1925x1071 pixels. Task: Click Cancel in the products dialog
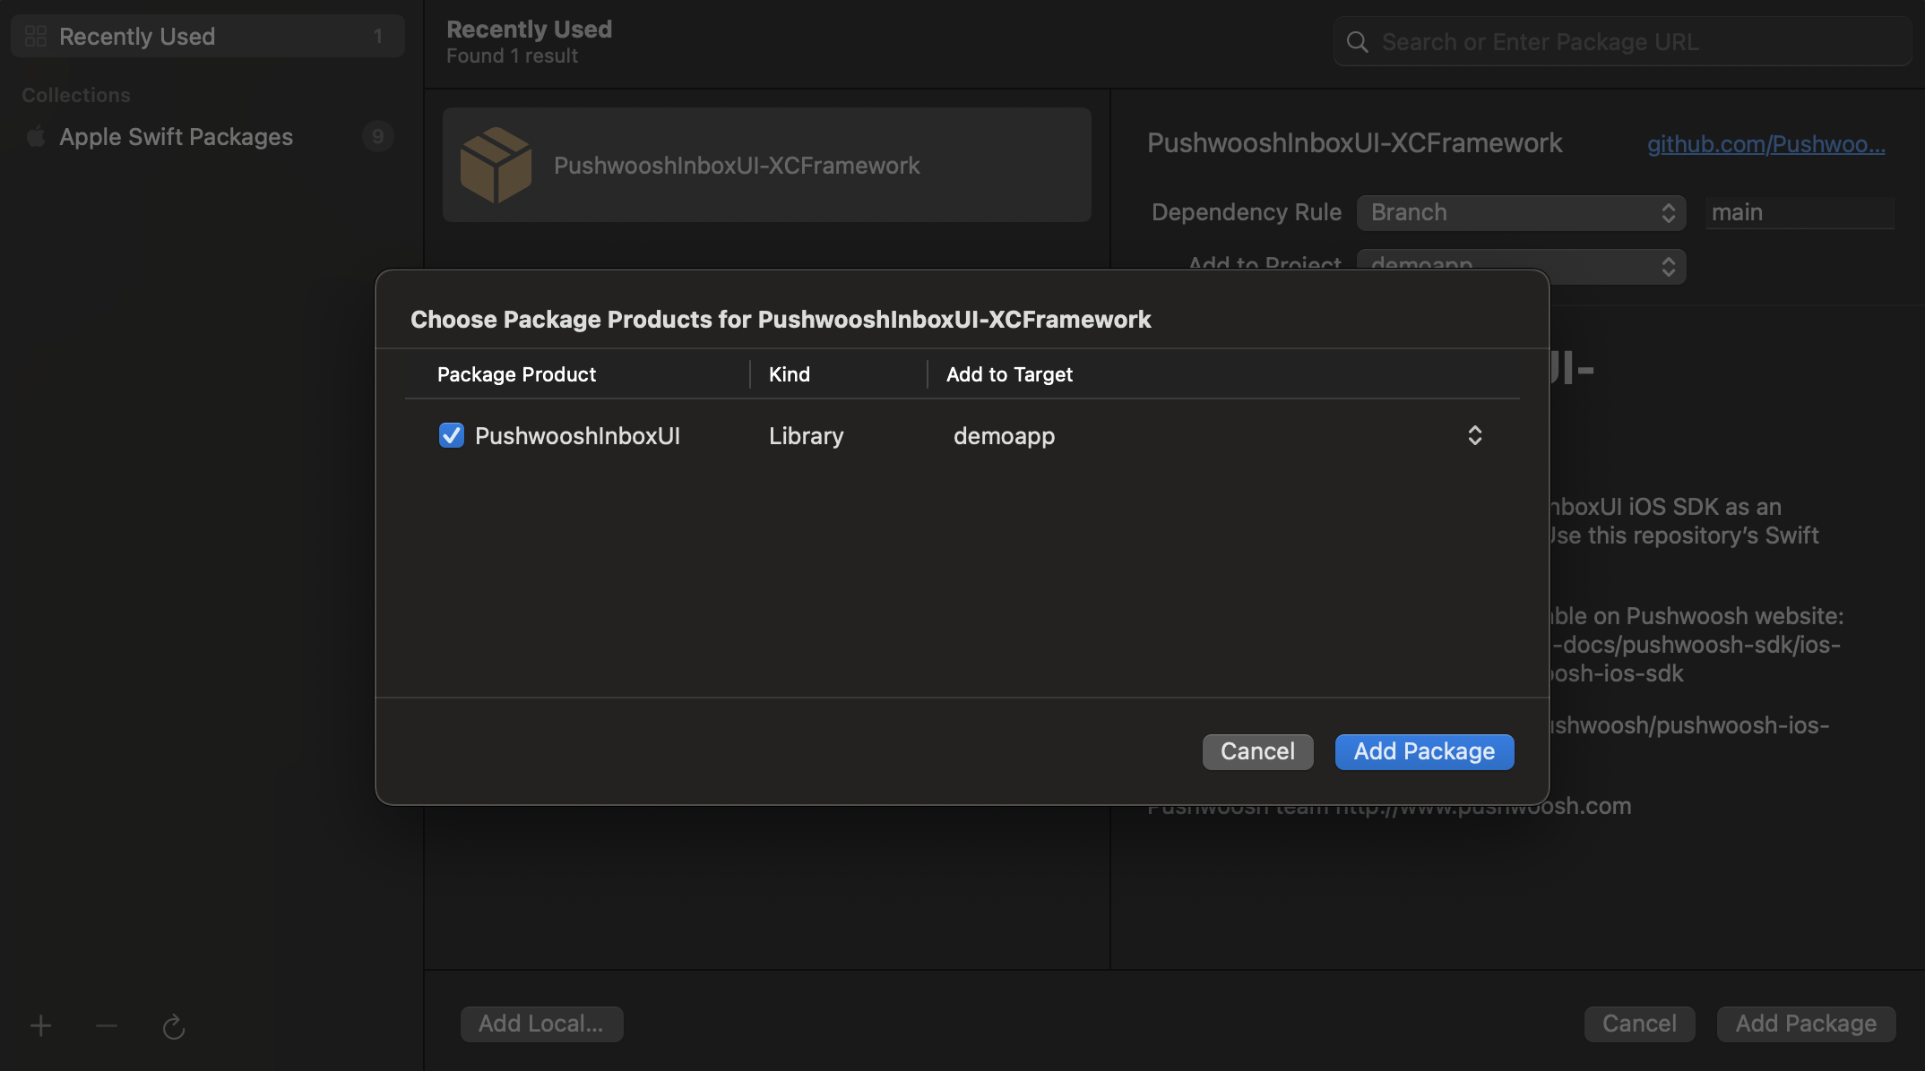point(1257,751)
